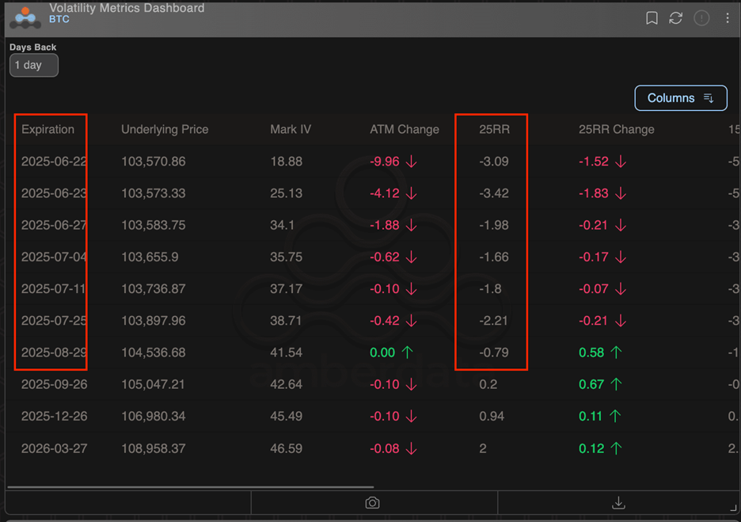Click underlying price 108,958.37
Image resolution: width=741 pixels, height=522 pixels.
click(154, 448)
